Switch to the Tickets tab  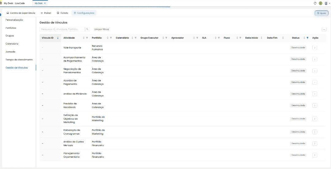coord(63,13)
